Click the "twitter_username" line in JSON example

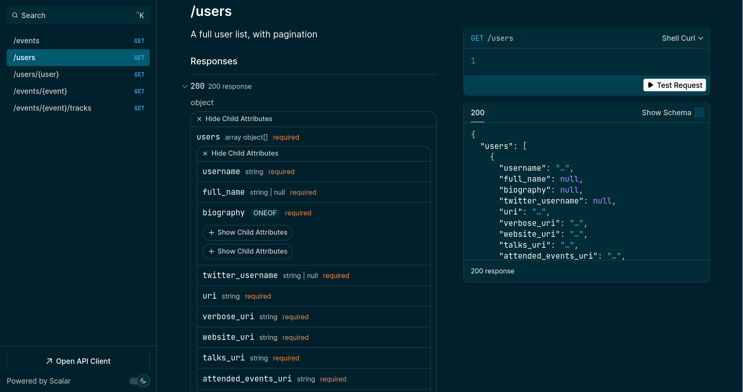[x=557, y=201]
